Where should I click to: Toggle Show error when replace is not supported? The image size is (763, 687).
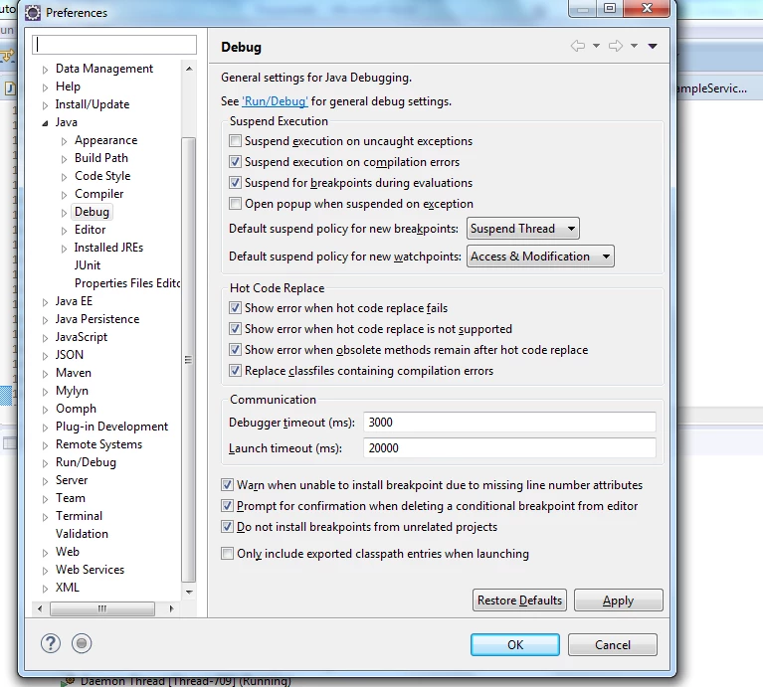[235, 329]
